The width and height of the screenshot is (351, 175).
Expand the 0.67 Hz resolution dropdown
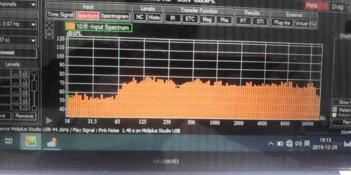(x=32, y=24)
